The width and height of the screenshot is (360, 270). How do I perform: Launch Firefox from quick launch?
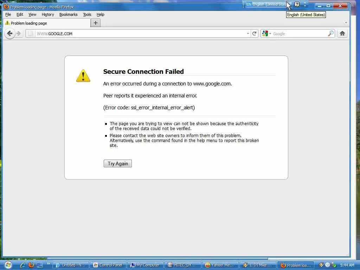31,265
